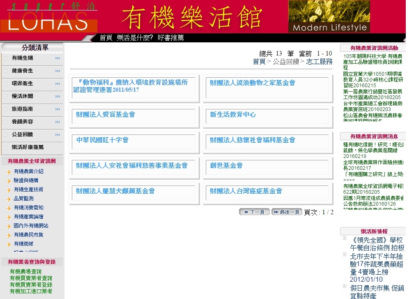Expand the 公益回饋 category arrows
The height and width of the screenshot is (299, 414).
coord(57,134)
